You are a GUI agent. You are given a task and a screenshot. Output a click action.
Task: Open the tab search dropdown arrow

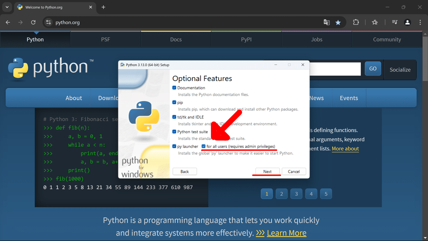tap(7, 7)
